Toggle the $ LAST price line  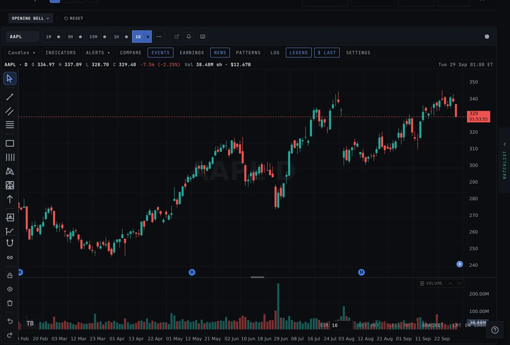point(327,53)
